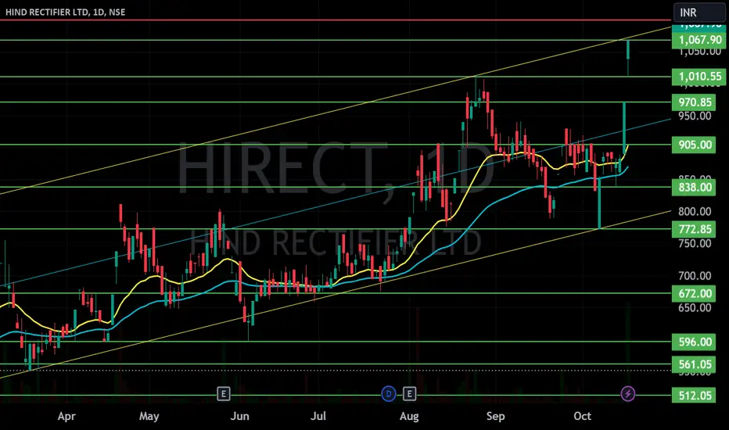Click the 950.00 price axis tick
729x430 pixels.
[x=695, y=116]
